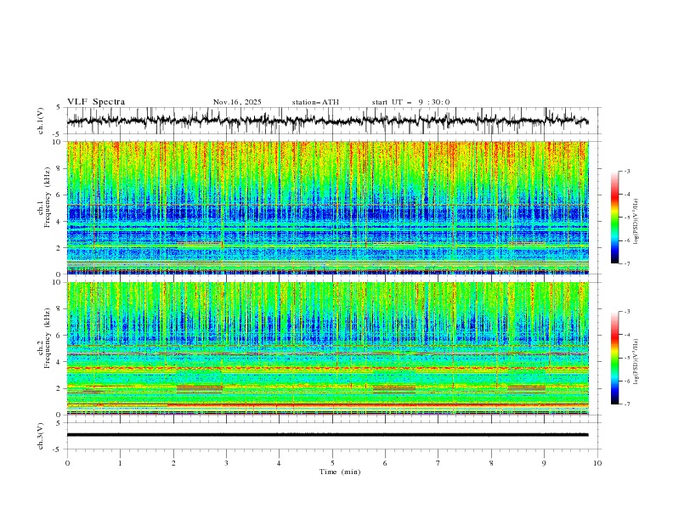Click the '-3' value on ch.1 colorbar
Image resolution: width=673 pixels, height=520 pixels.
626,171
